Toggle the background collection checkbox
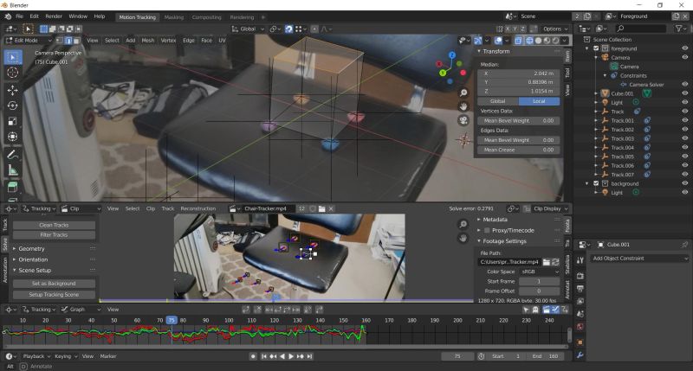 pyautogui.click(x=596, y=183)
